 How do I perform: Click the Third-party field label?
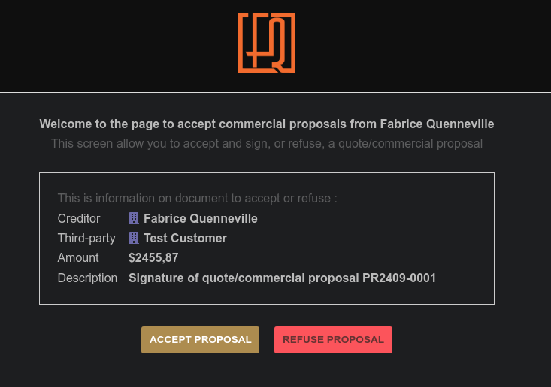[x=86, y=238]
